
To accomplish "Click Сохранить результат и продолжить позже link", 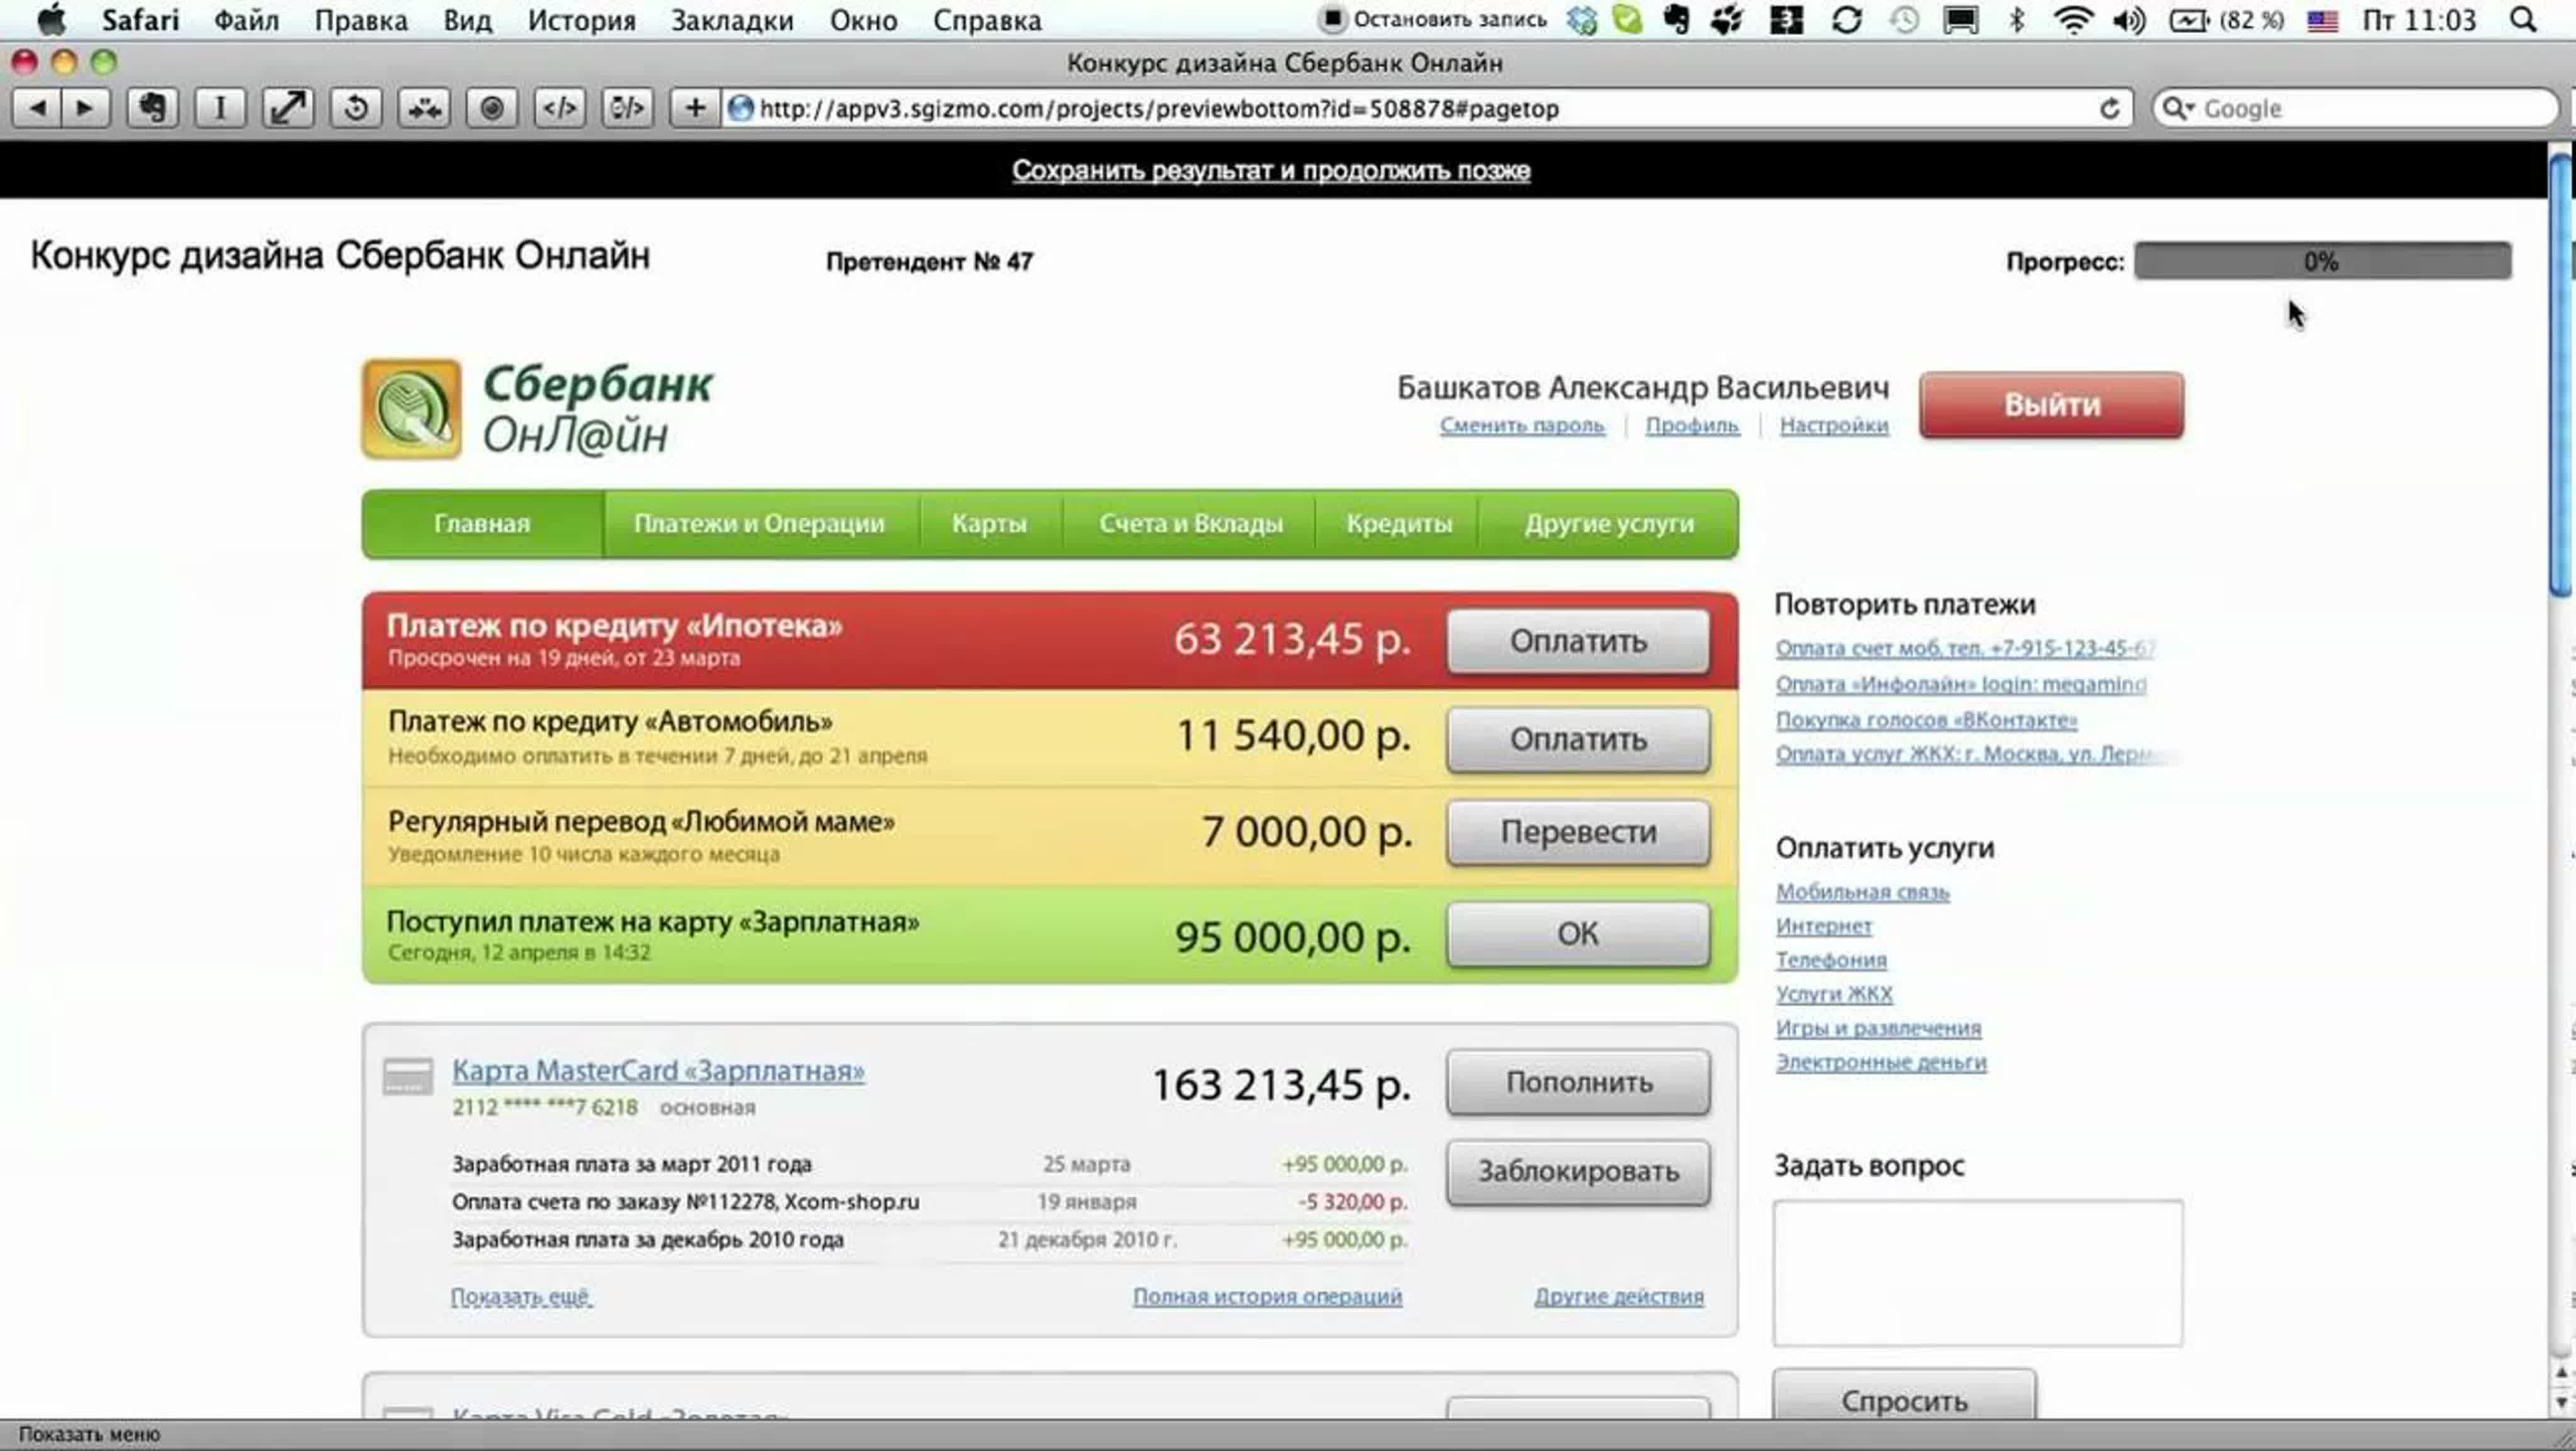I will [1271, 171].
